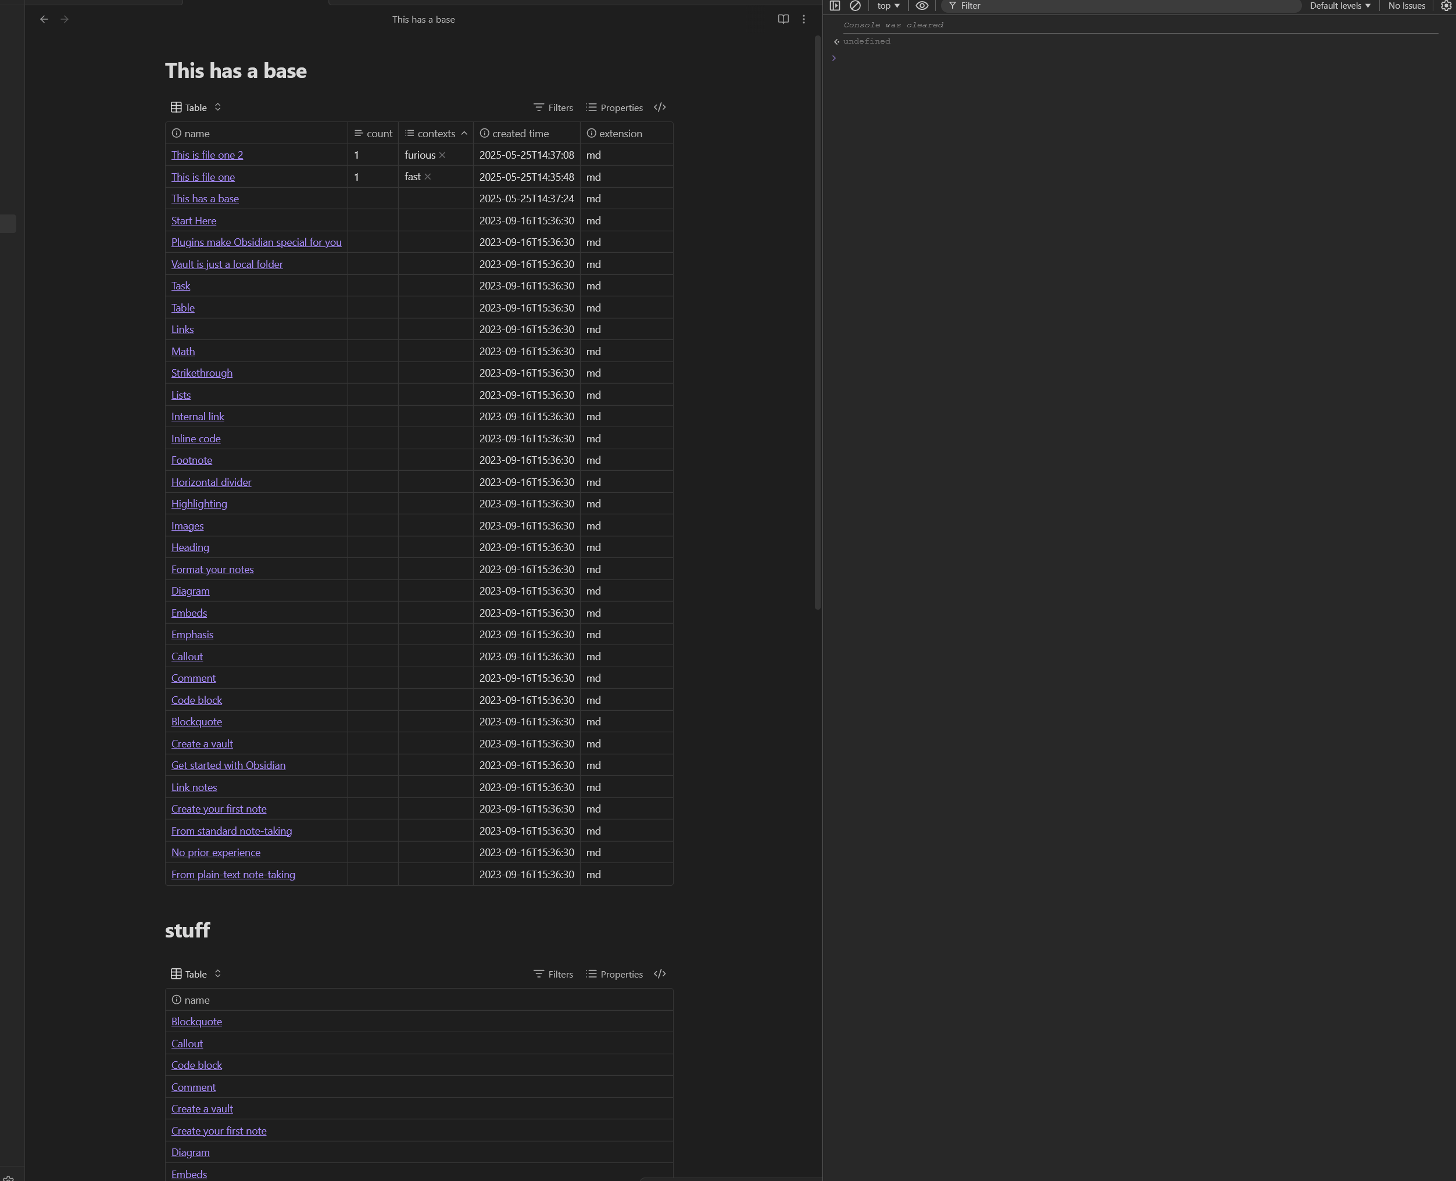Open Create your first note in stuff table

(x=219, y=1130)
